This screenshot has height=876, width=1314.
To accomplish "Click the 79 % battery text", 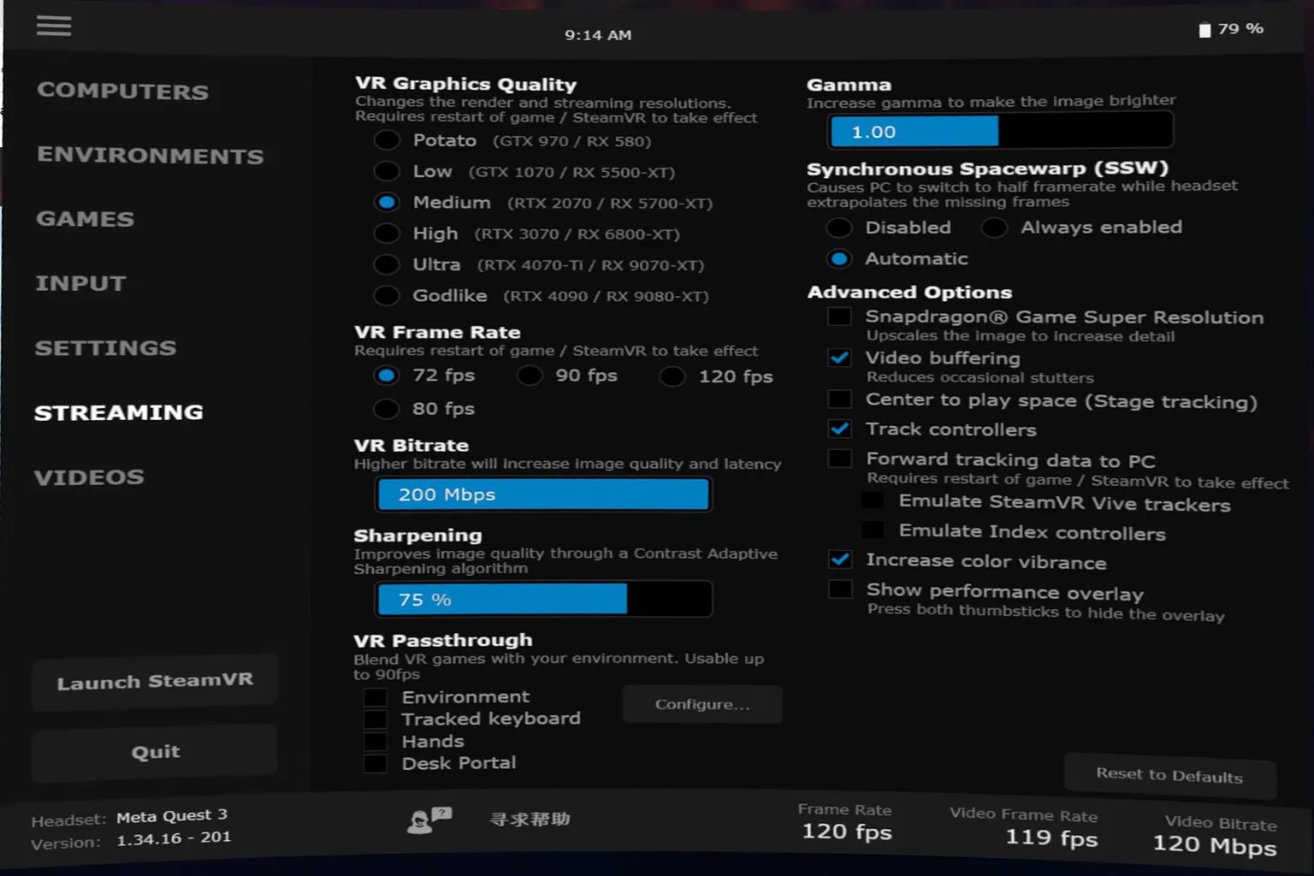I will pyautogui.click(x=1240, y=29).
